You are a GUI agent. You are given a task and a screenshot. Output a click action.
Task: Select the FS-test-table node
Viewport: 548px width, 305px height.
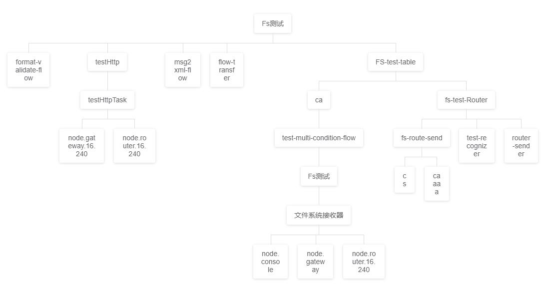(x=396, y=62)
